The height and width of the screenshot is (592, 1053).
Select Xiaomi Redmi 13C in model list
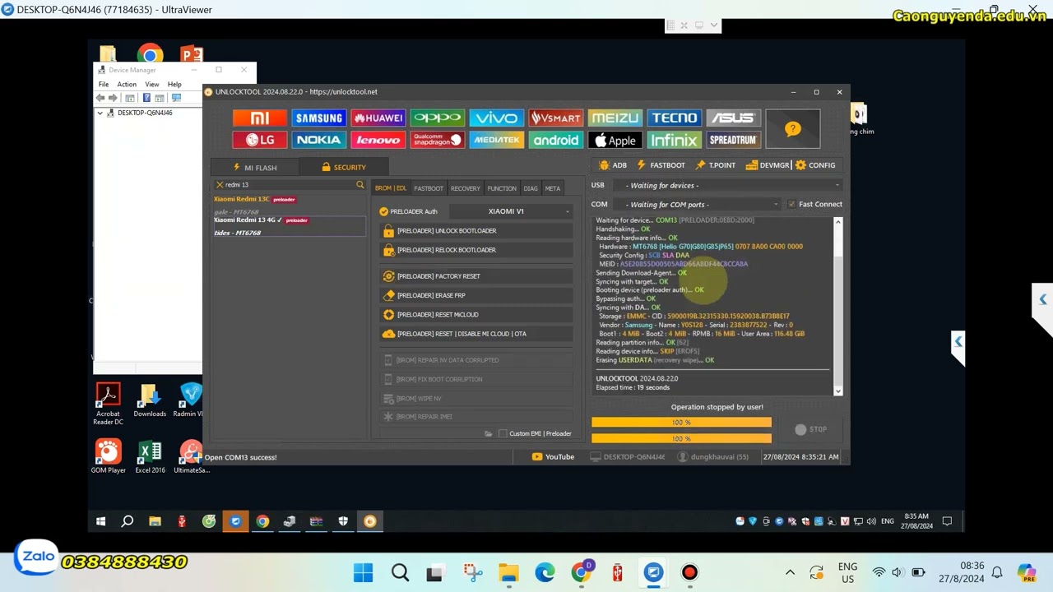(x=288, y=205)
